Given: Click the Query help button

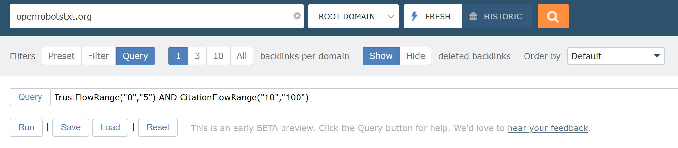Looking at the screenshot, I should tap(30, 97).
